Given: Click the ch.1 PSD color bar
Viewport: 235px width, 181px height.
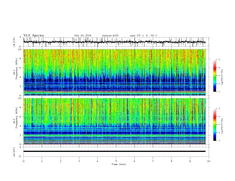Looking at the screenshot, I should point(215,76).
